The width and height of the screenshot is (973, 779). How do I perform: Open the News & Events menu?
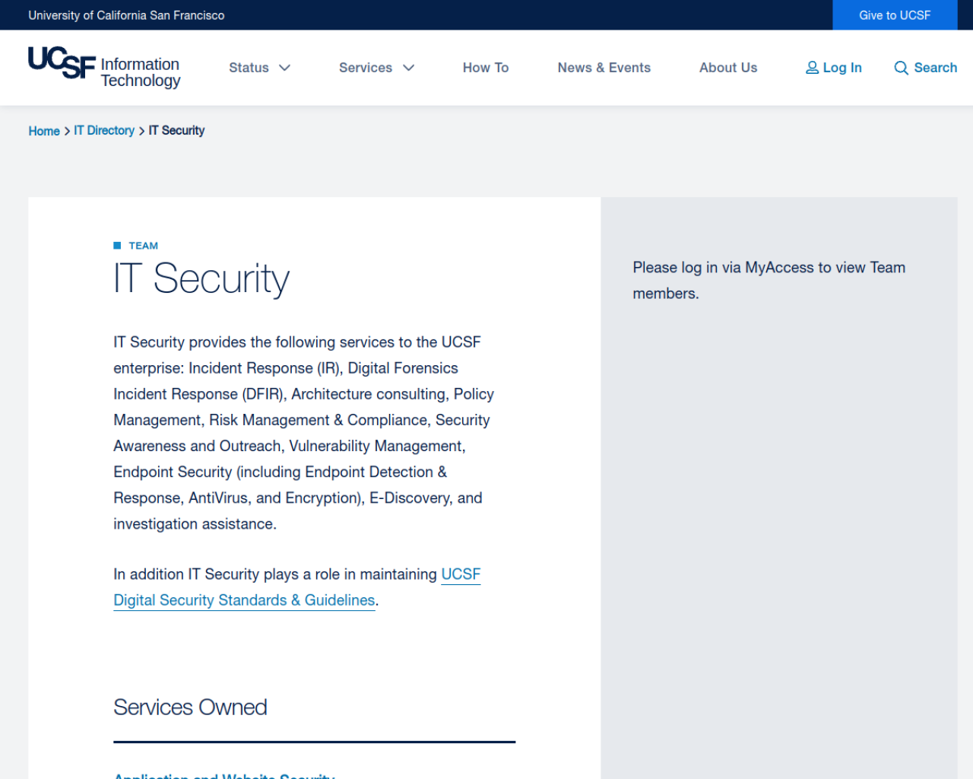pos(604,68)
